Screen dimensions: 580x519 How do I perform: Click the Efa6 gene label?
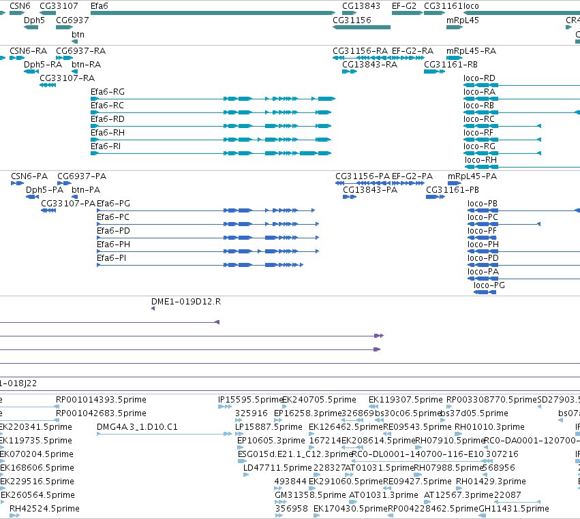click(x=99, y=6)
